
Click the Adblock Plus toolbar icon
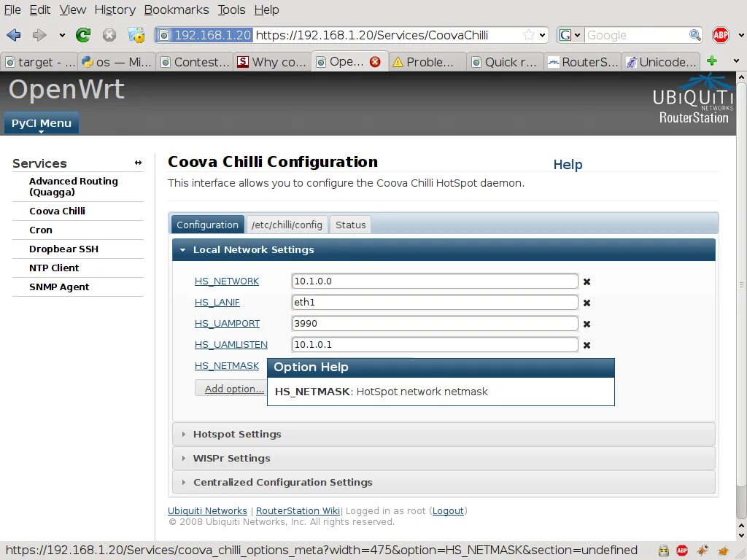[720, 35]
